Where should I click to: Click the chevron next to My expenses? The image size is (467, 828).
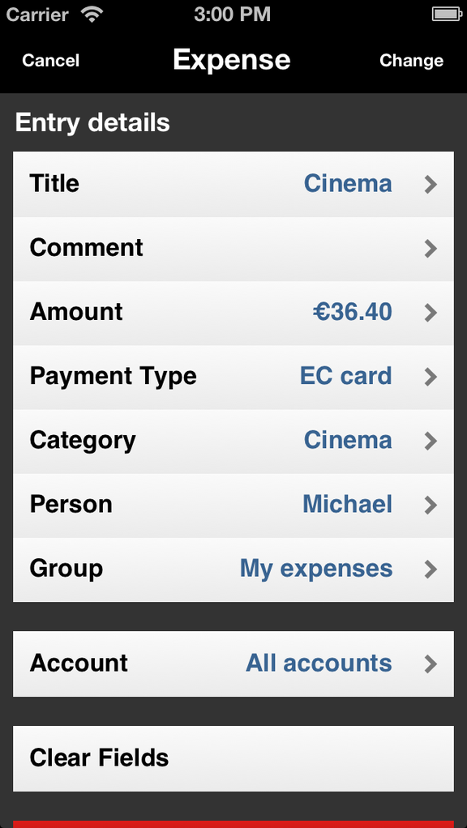[431, 570]
